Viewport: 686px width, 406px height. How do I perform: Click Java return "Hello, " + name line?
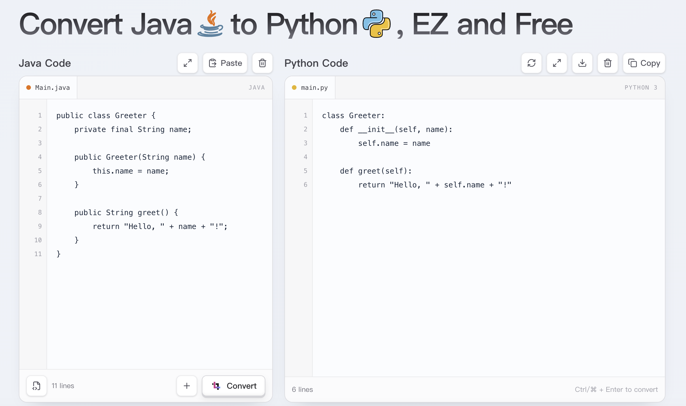point(160,226)
